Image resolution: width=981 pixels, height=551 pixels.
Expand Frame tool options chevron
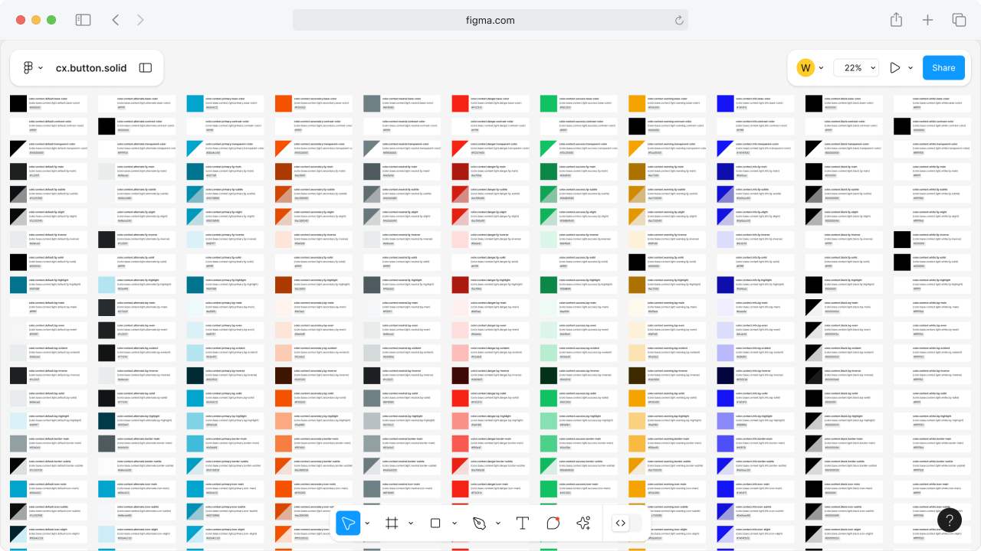(411, 523)
